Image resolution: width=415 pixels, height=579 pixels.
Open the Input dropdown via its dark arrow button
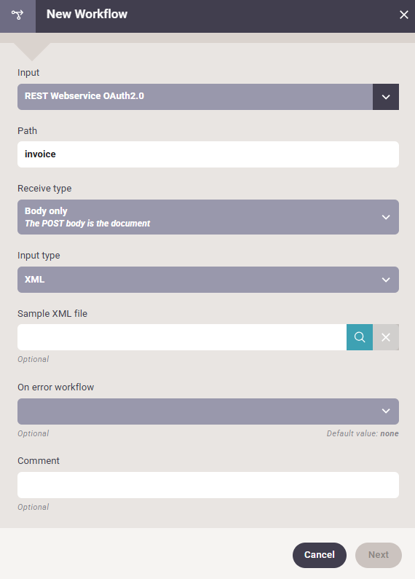point(386,97)
